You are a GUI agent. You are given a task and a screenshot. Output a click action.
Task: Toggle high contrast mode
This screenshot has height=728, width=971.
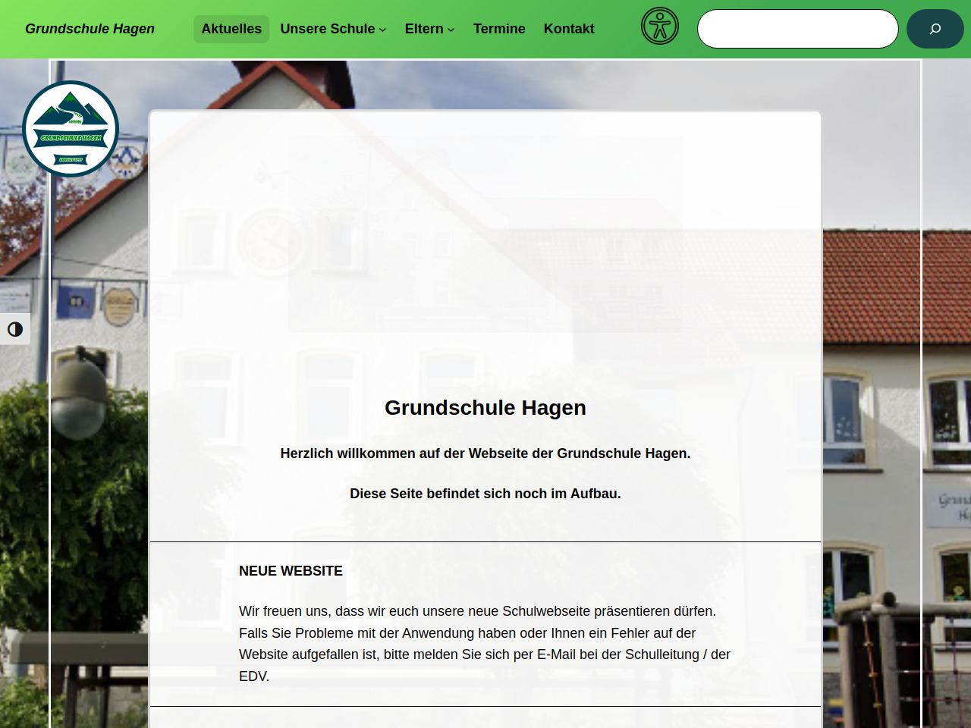pos(15,329)
